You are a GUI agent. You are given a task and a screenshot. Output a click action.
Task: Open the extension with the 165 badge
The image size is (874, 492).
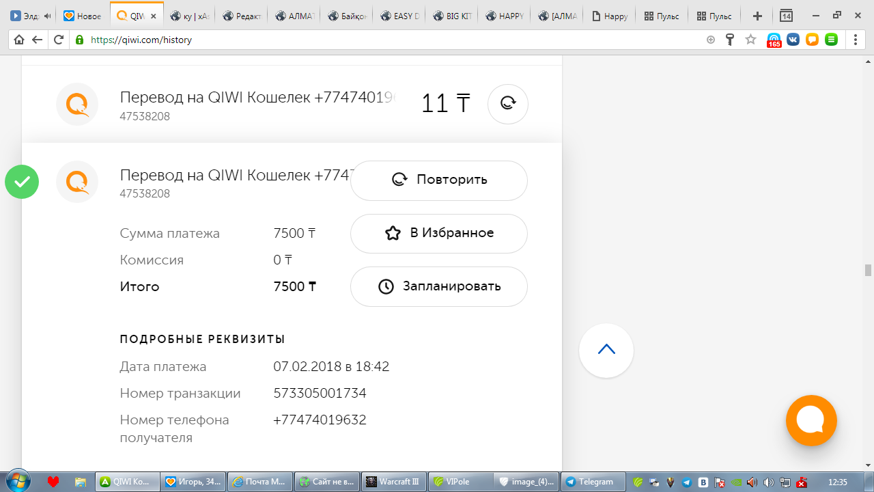click(x=774, y=40)
